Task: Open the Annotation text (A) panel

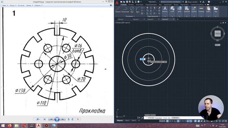Action: (165, 10)
